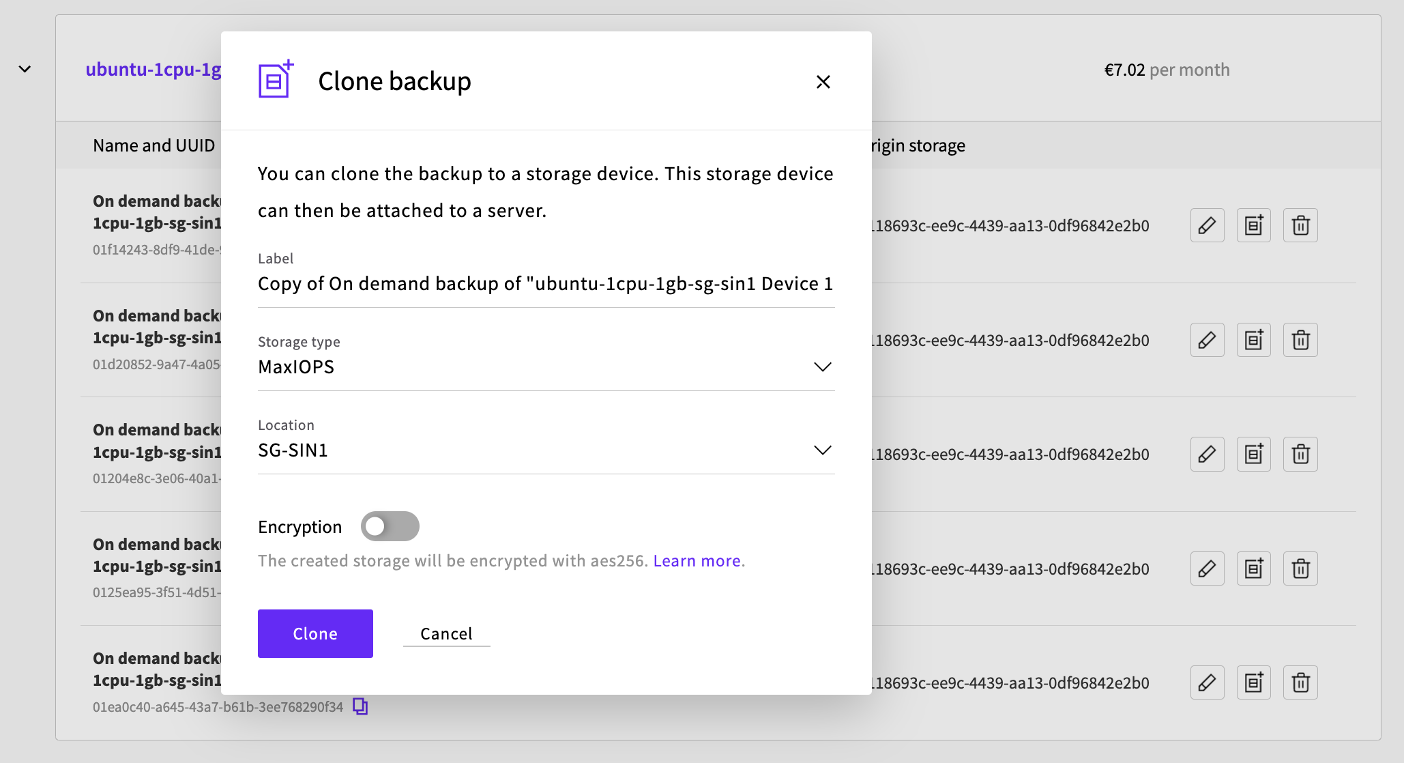Click the Clone backup icon in dialog header
This screenshot has width=1404, height=763.
tap(276, 78)
